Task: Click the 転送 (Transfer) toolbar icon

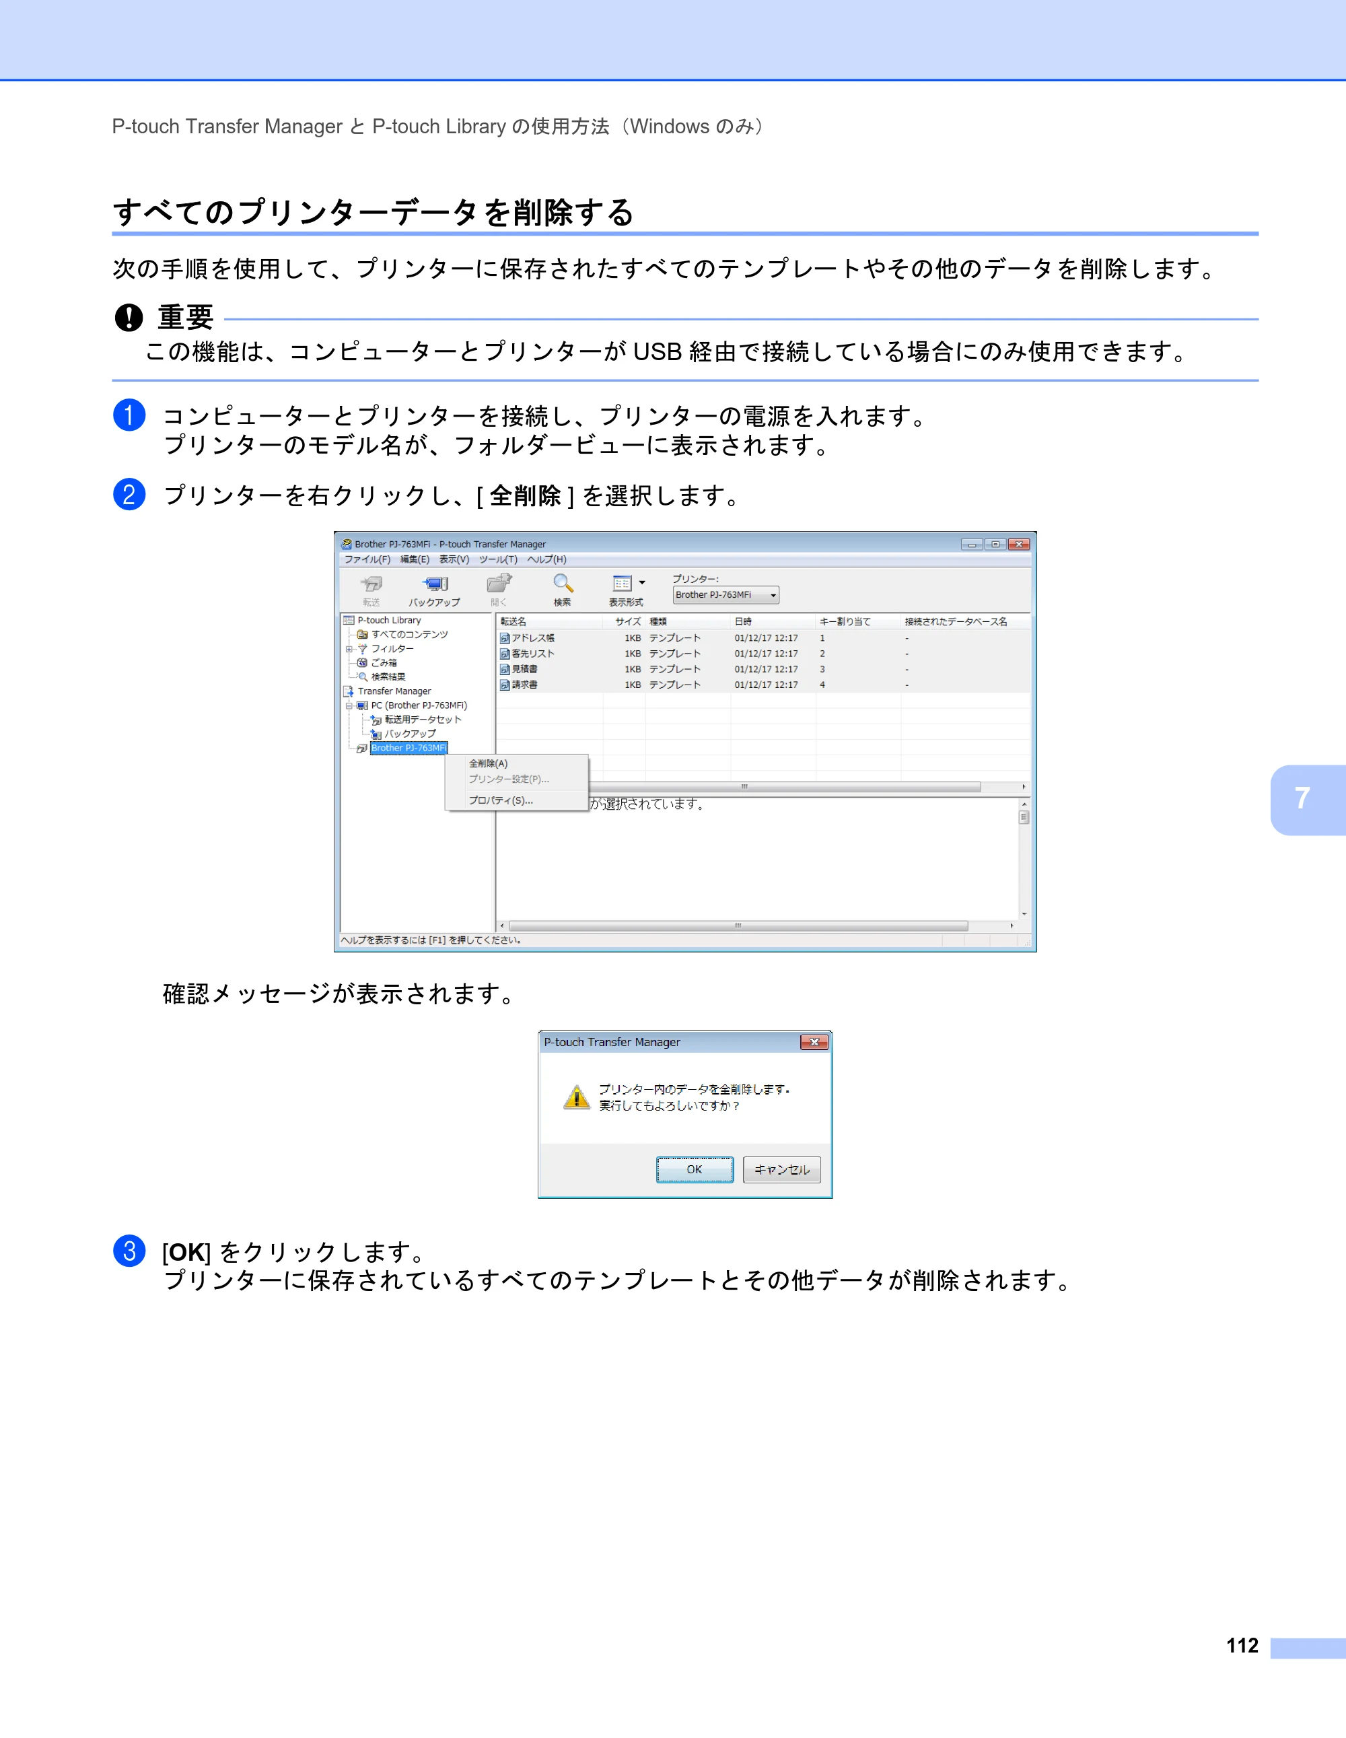Action: (x=371, y=584)
